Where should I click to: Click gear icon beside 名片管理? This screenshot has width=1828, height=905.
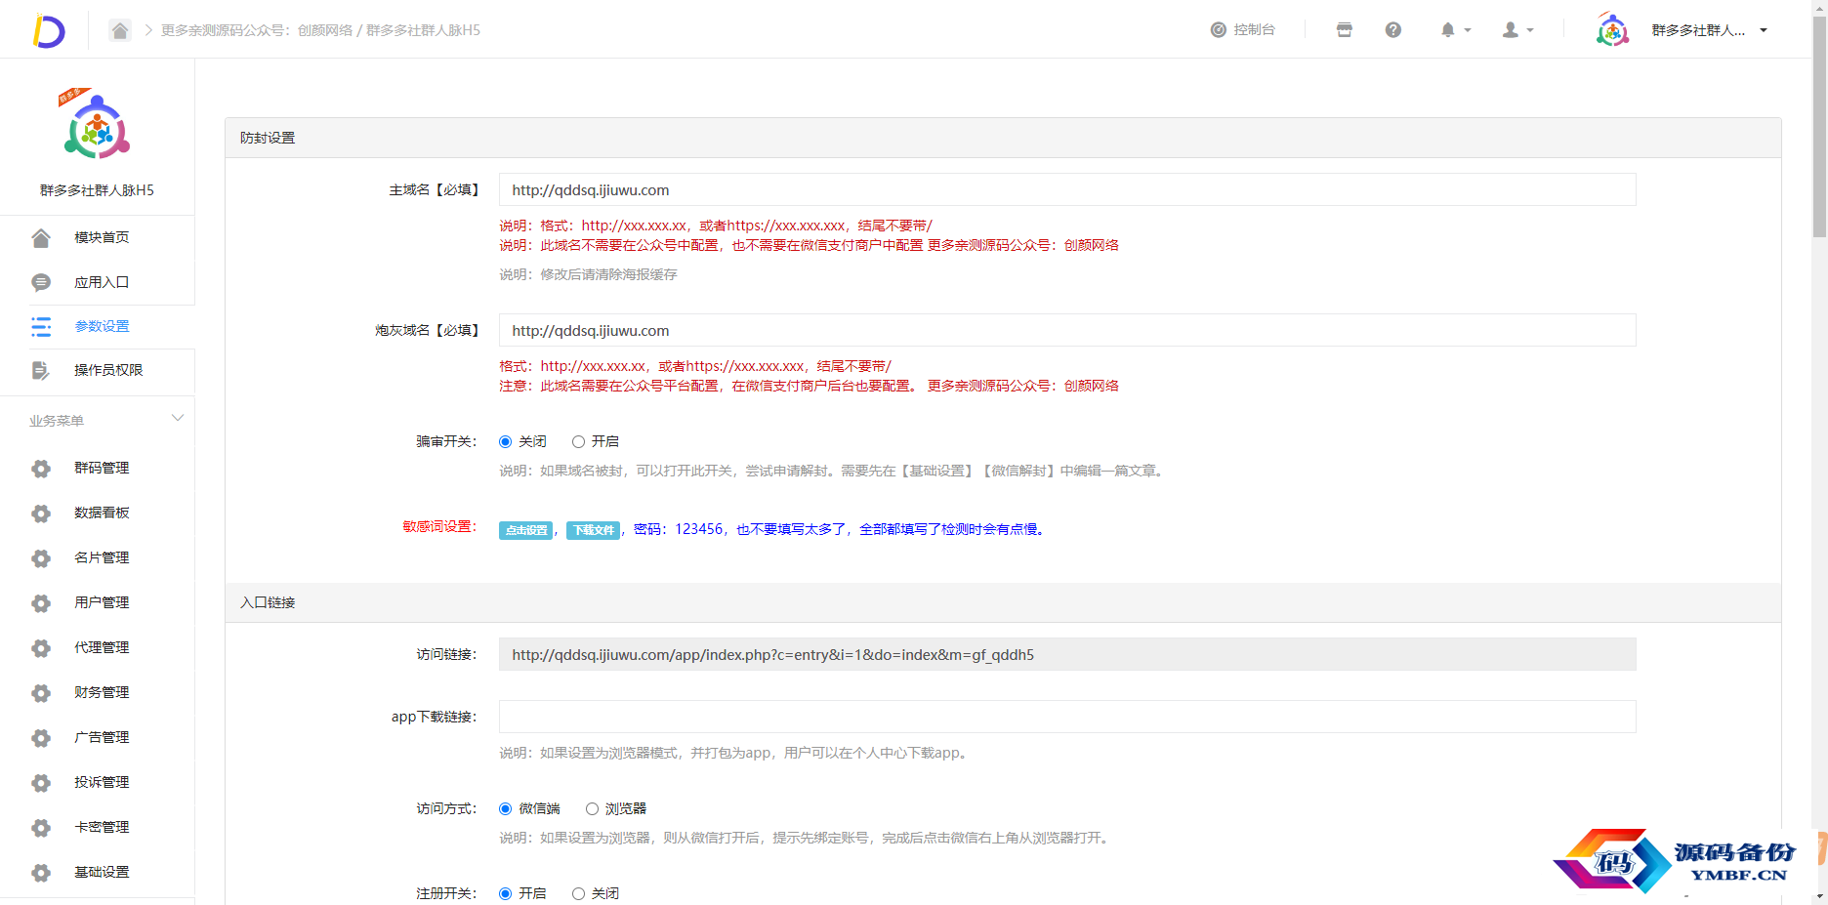point(41,558)
